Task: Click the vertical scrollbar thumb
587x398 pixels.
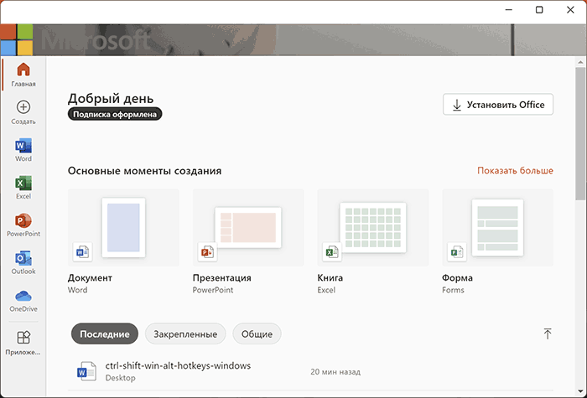Action: click(580, 133)
